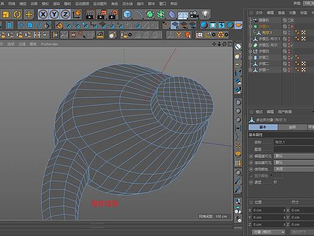This screenshot has width=314, height=236.
Task: Expand the 步骤五-布尔 tree item
Action: click(251, 45)
